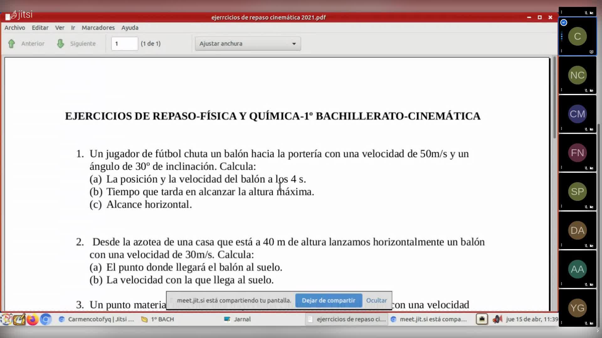
Task: Open the Marcadores menu
Action: [98, 28]
